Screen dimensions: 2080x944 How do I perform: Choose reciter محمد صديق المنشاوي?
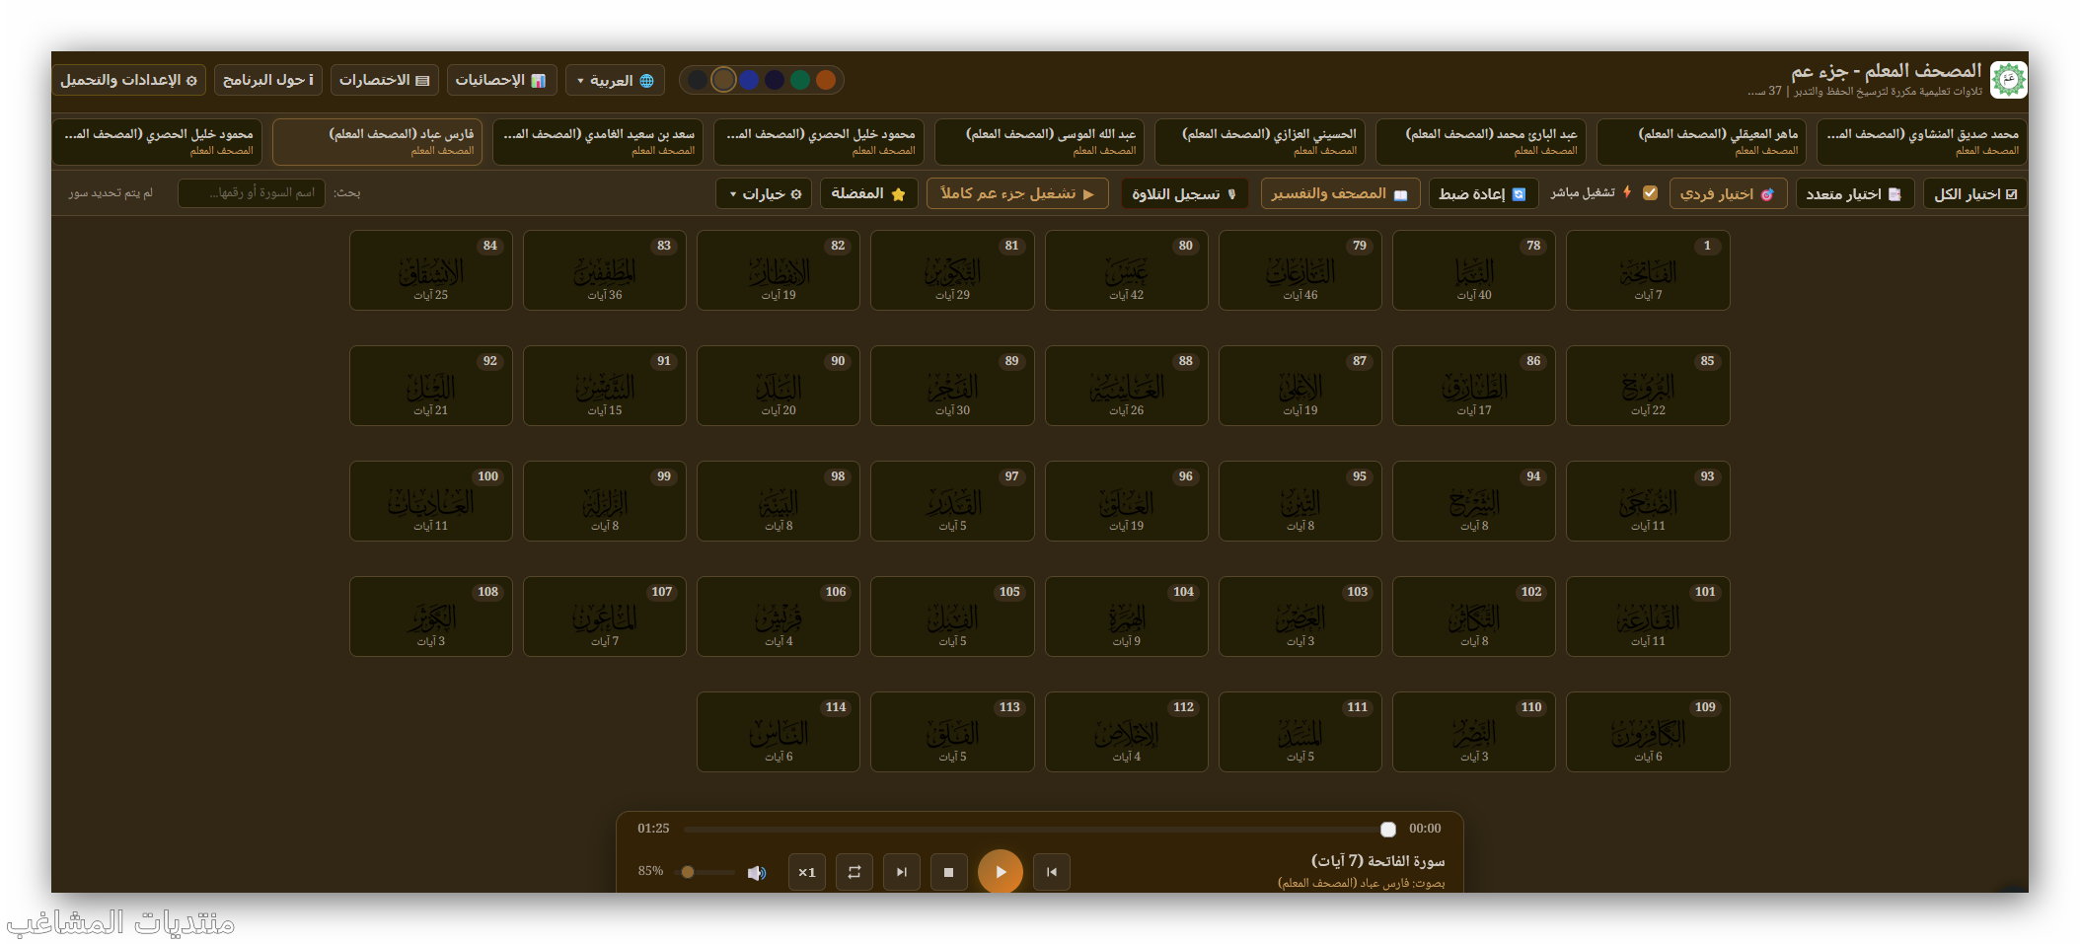tap(1921, 141)
